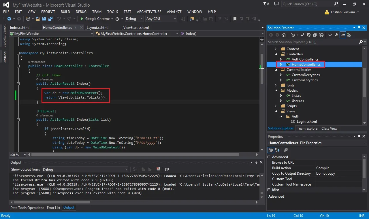Open the Debug configuration dropdown
Viewport: 369px width, 219px height.
click(134, 19)
